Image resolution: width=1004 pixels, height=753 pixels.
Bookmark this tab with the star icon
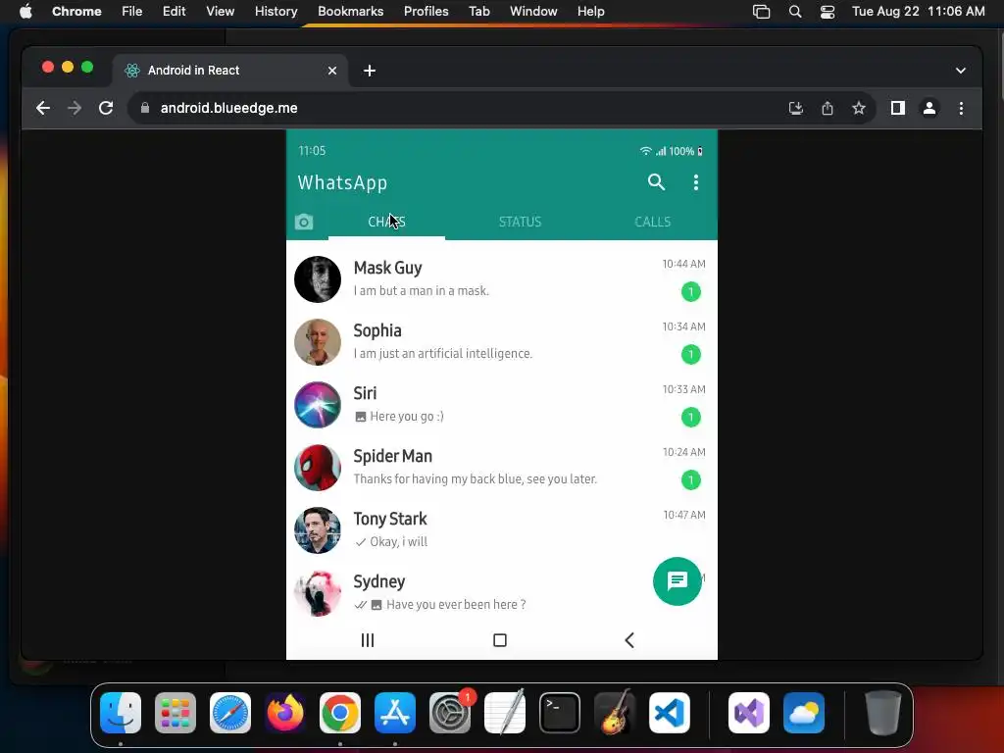tap(859, 108)
